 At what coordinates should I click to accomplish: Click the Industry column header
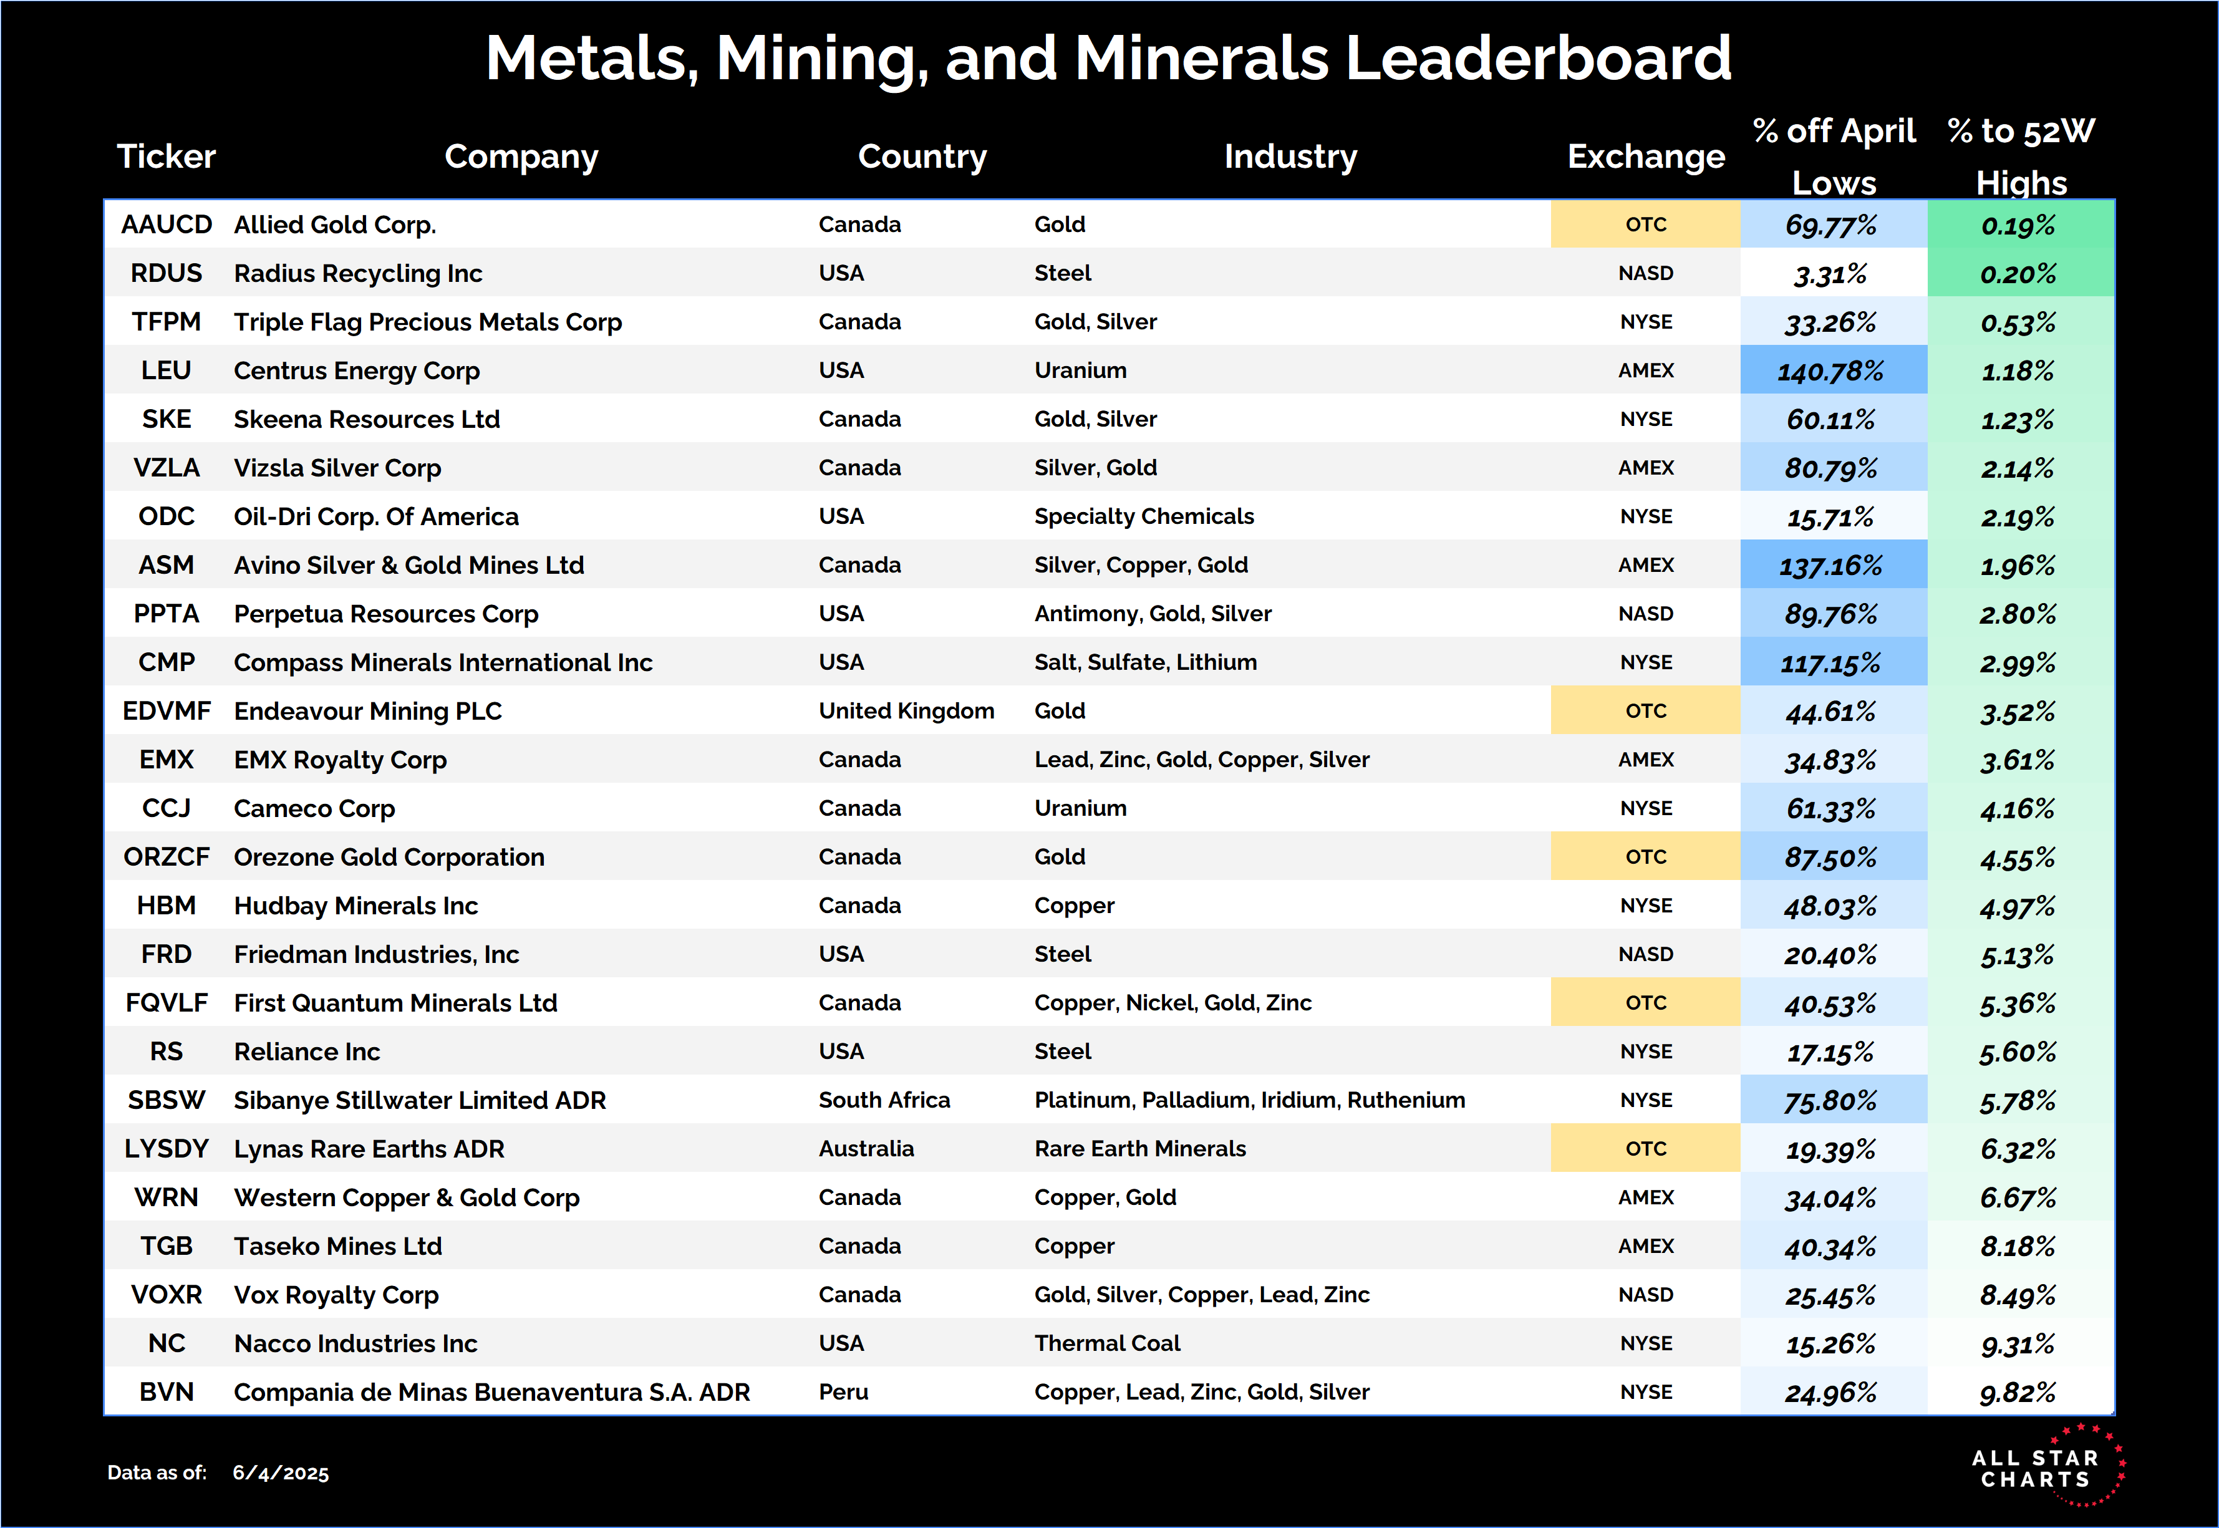click(x=1290, y=156)
